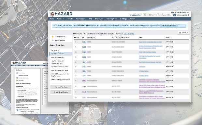Star the record with ID 7688
202x125 pixels.
pos(76,47)
